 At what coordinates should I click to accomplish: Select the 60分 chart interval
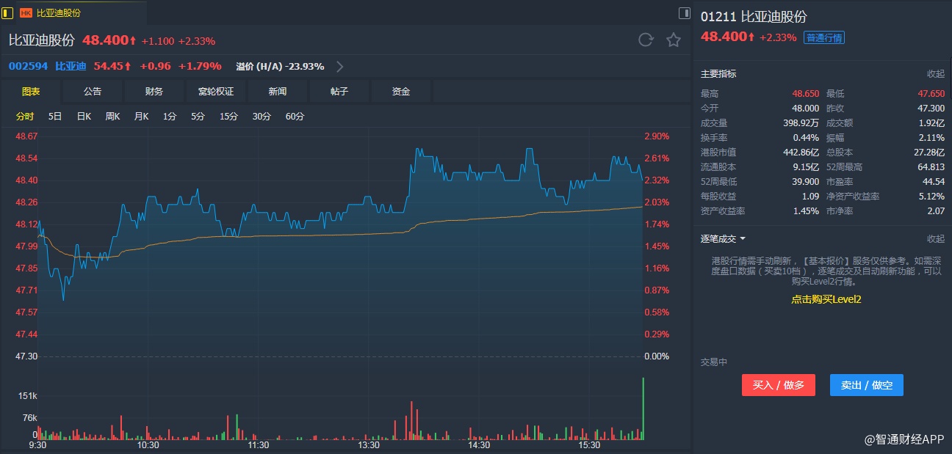coord(295,117)
